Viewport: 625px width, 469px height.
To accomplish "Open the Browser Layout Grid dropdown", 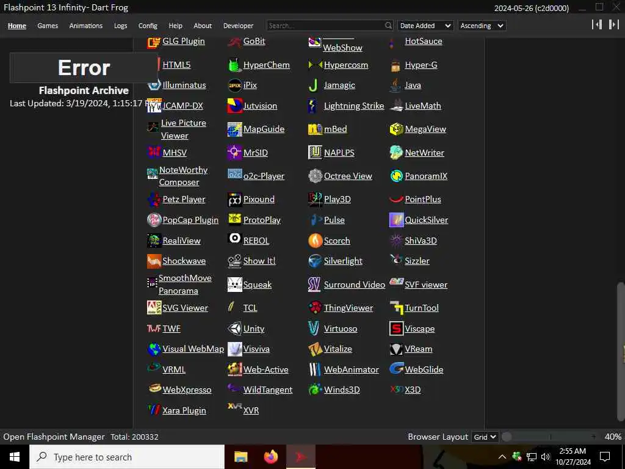I will click(x=485, y=437).
